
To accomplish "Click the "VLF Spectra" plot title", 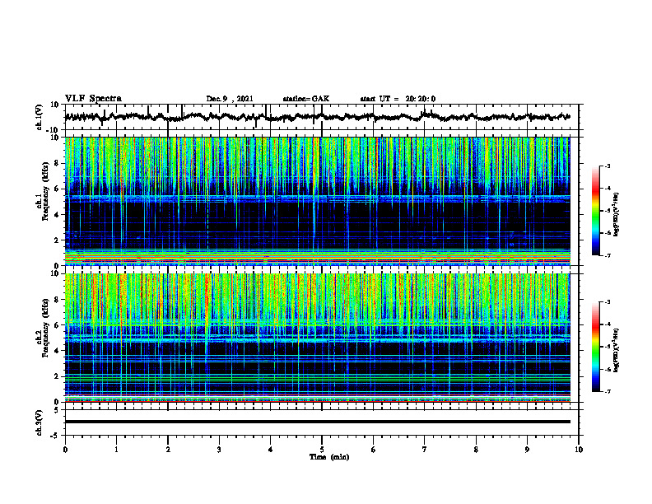I will pos(93,99).
